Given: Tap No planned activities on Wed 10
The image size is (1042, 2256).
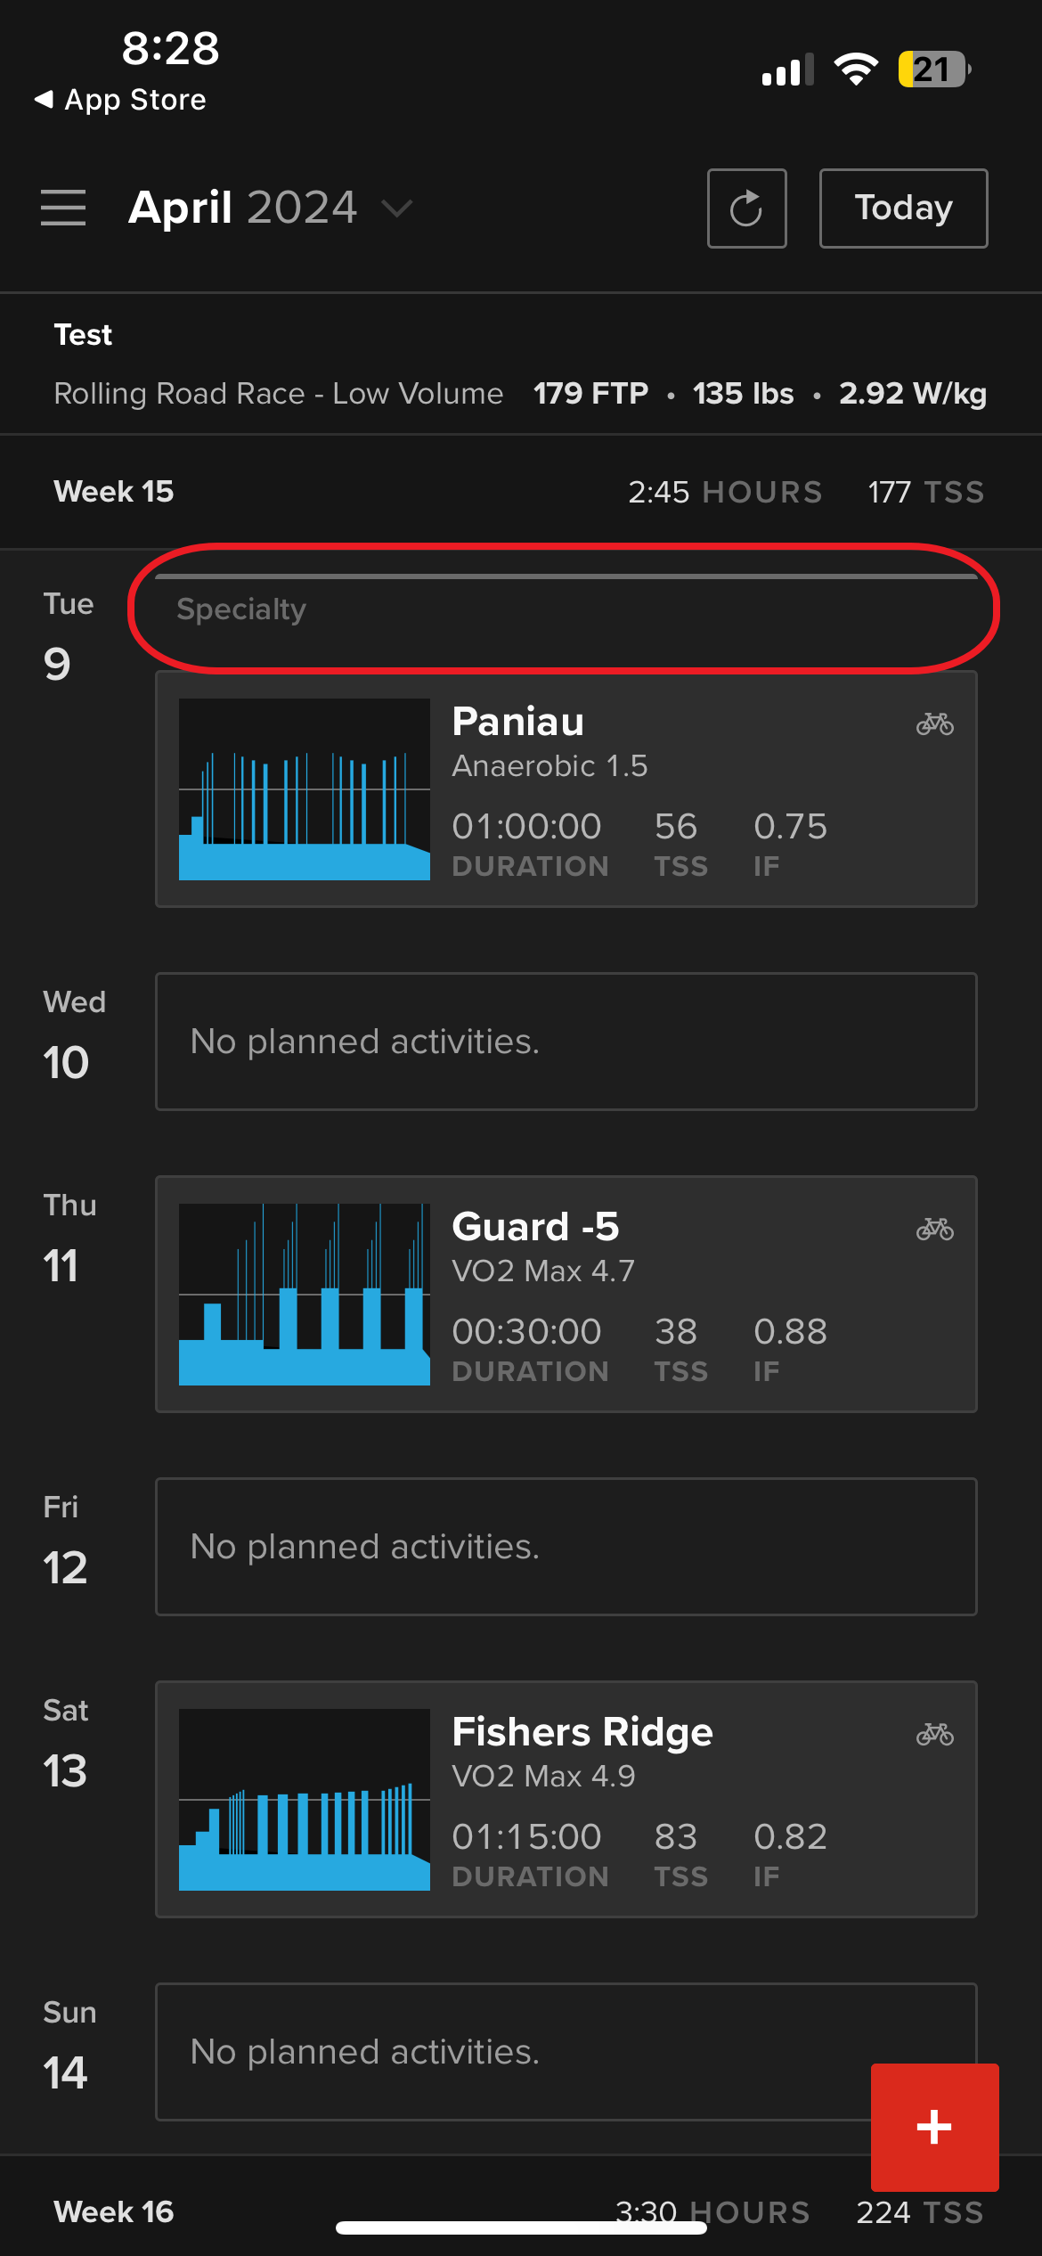Looking at the screenshot, I should coord(566,1042).
